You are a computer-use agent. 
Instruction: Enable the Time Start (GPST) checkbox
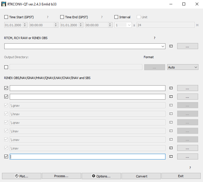tap(6, 17)
